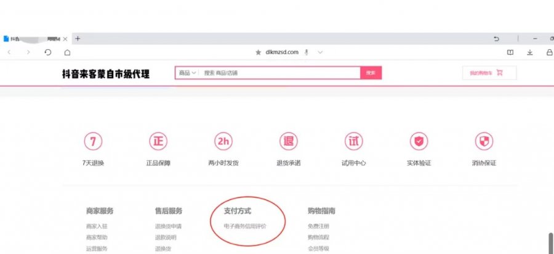Open the 商家入驻 link
This screenshot has width=554, height=254.
click(97, 226)
